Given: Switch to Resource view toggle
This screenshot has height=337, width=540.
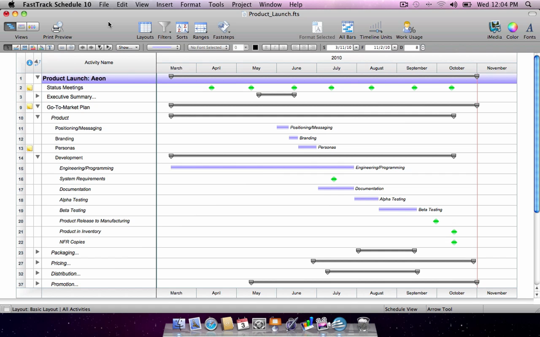Looking at the screenshot, I should (33, 26).
